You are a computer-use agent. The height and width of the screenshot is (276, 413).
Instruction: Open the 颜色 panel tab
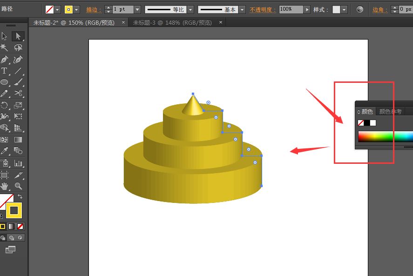click(x=367, y=112)
